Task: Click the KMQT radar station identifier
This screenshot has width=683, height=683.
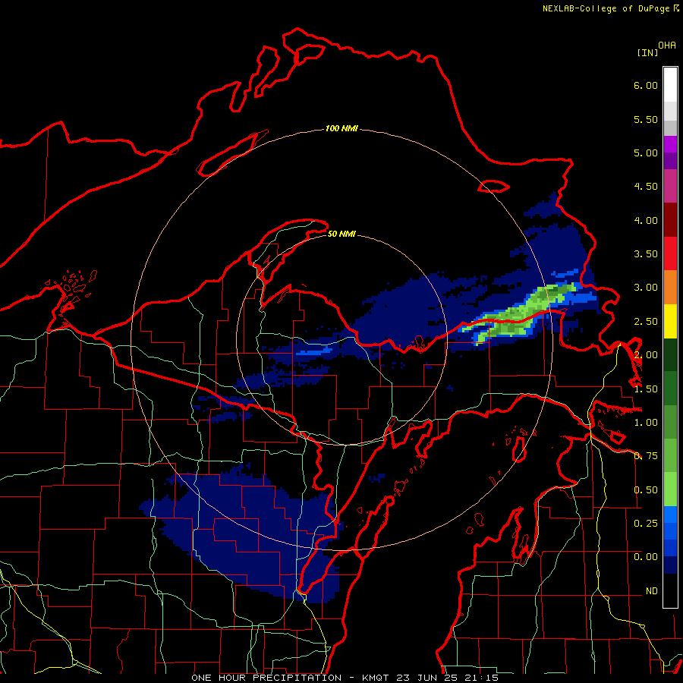Action: (x=375, y=678)
